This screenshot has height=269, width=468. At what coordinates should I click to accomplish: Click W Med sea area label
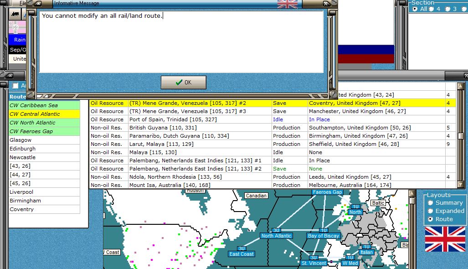coord(350,263)
